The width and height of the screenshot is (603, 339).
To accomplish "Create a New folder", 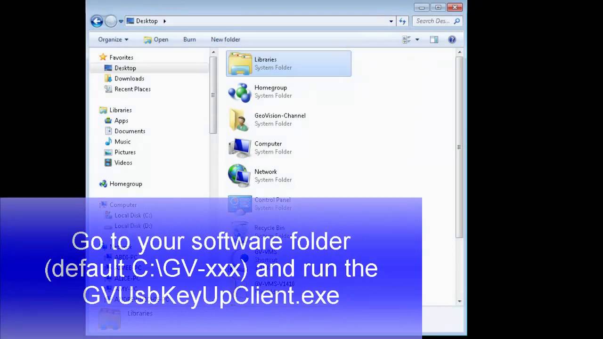I will pos(226,40).
